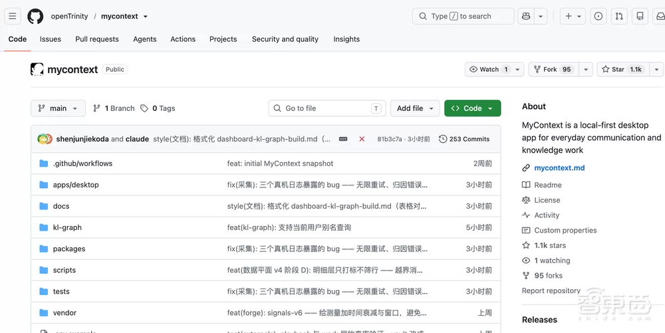Open the Readme link in About
Image resolution: width=665 pixels, height=333 pixels.
point(548,185)
